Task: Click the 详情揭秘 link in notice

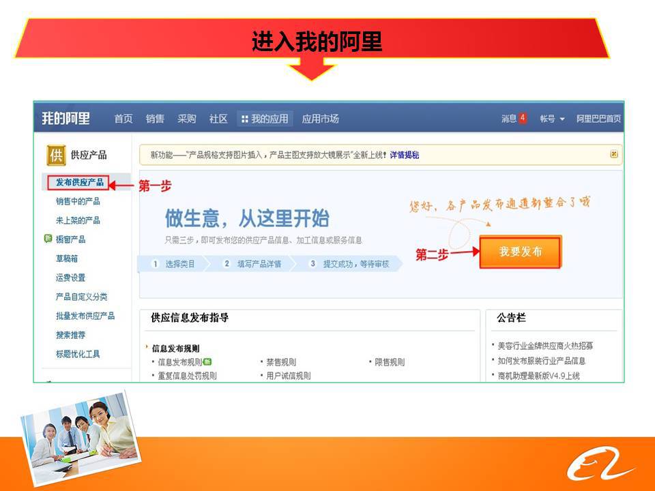Action: [x=405, y=155]
